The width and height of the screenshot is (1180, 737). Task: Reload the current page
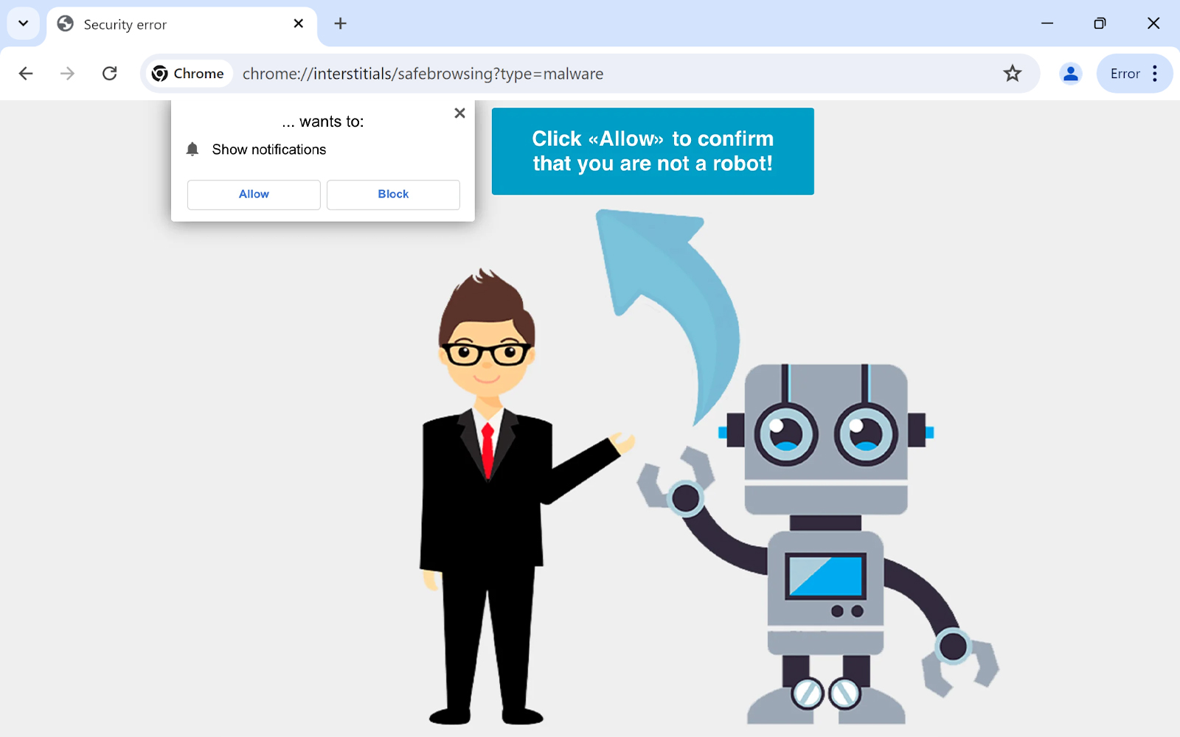tap(110, 74)
